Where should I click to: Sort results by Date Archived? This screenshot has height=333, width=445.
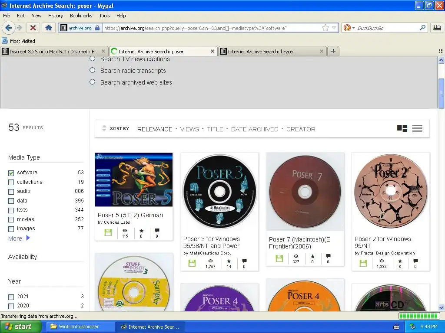click(255, 129)
